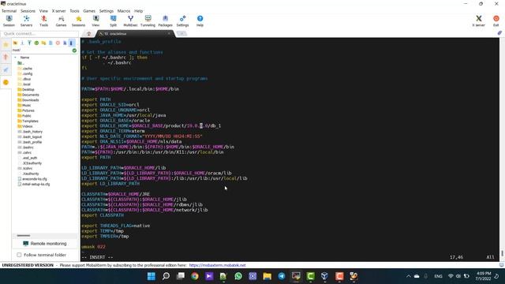Open WhatsApp from the taskbar

tap(238, 276)
